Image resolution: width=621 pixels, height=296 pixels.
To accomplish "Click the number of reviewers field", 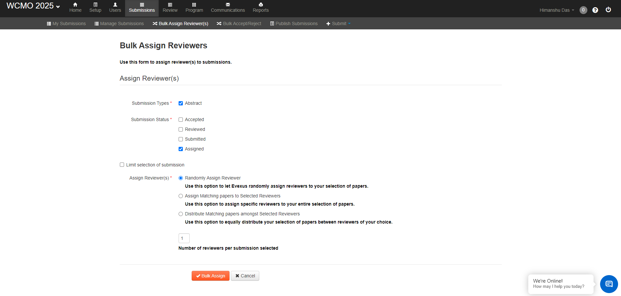I will point(184,238).
